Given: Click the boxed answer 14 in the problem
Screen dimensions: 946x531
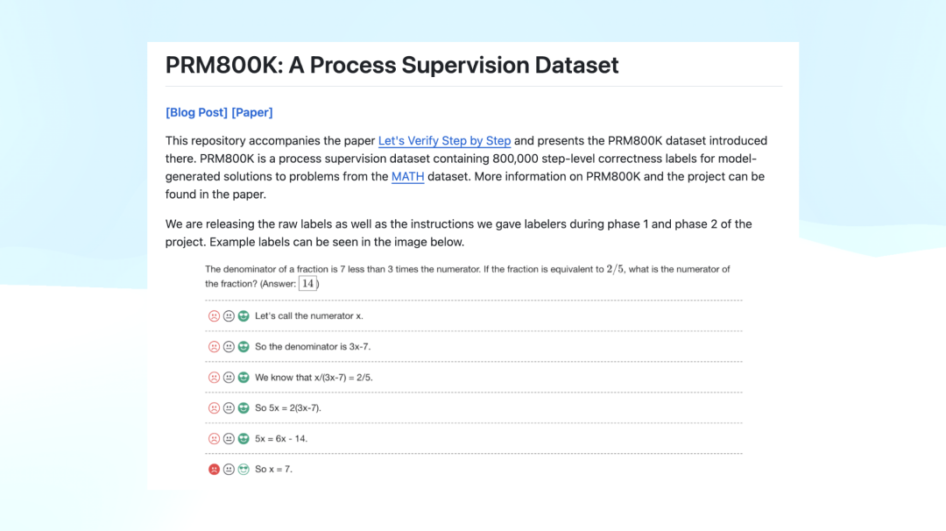Looking at the screenshot, I should pos(307,283).
